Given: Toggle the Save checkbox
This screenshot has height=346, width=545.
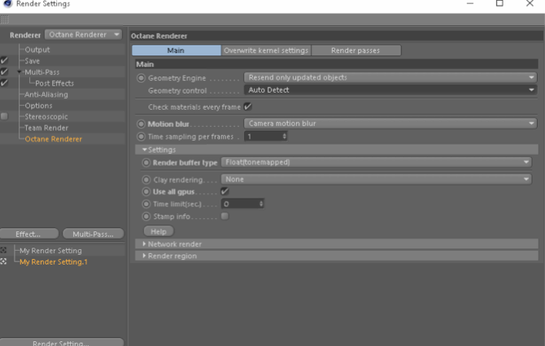Looking at the screenshot, I should pyautogui.click(x=4, y=60).
